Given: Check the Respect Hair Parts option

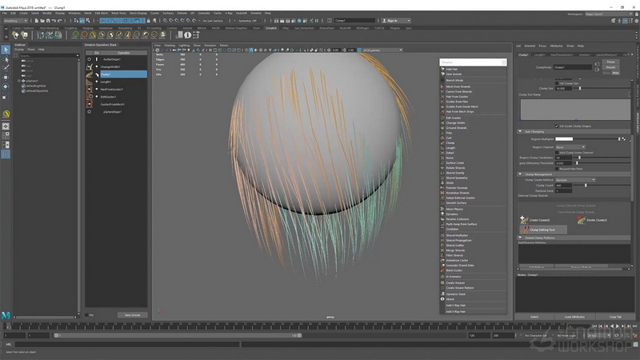Looking at the screenshot, I should click(557, 169).
